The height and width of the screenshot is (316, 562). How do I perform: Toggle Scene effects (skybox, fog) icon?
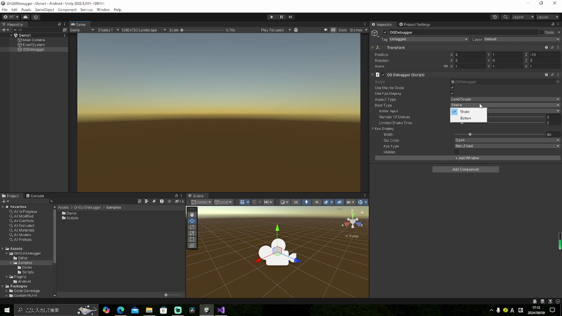(x=326, y=202)
